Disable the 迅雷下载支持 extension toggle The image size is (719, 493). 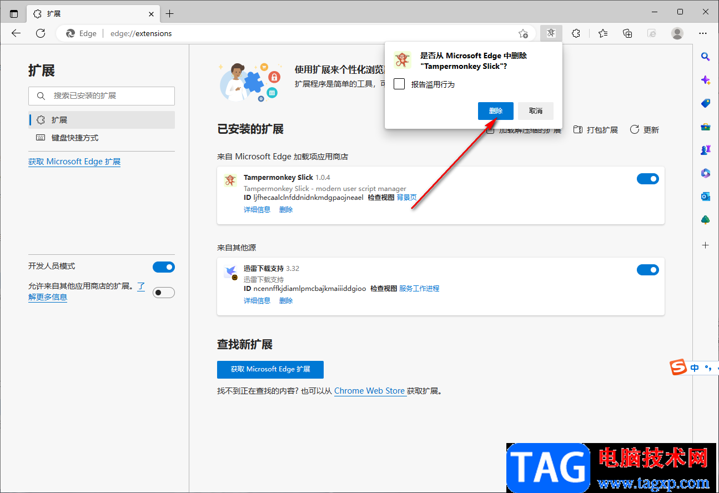(x=648, y=270)
